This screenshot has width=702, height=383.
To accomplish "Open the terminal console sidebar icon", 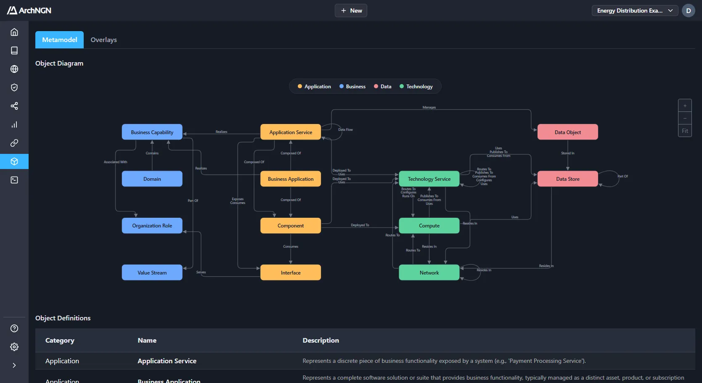I will tap(14, 180).
